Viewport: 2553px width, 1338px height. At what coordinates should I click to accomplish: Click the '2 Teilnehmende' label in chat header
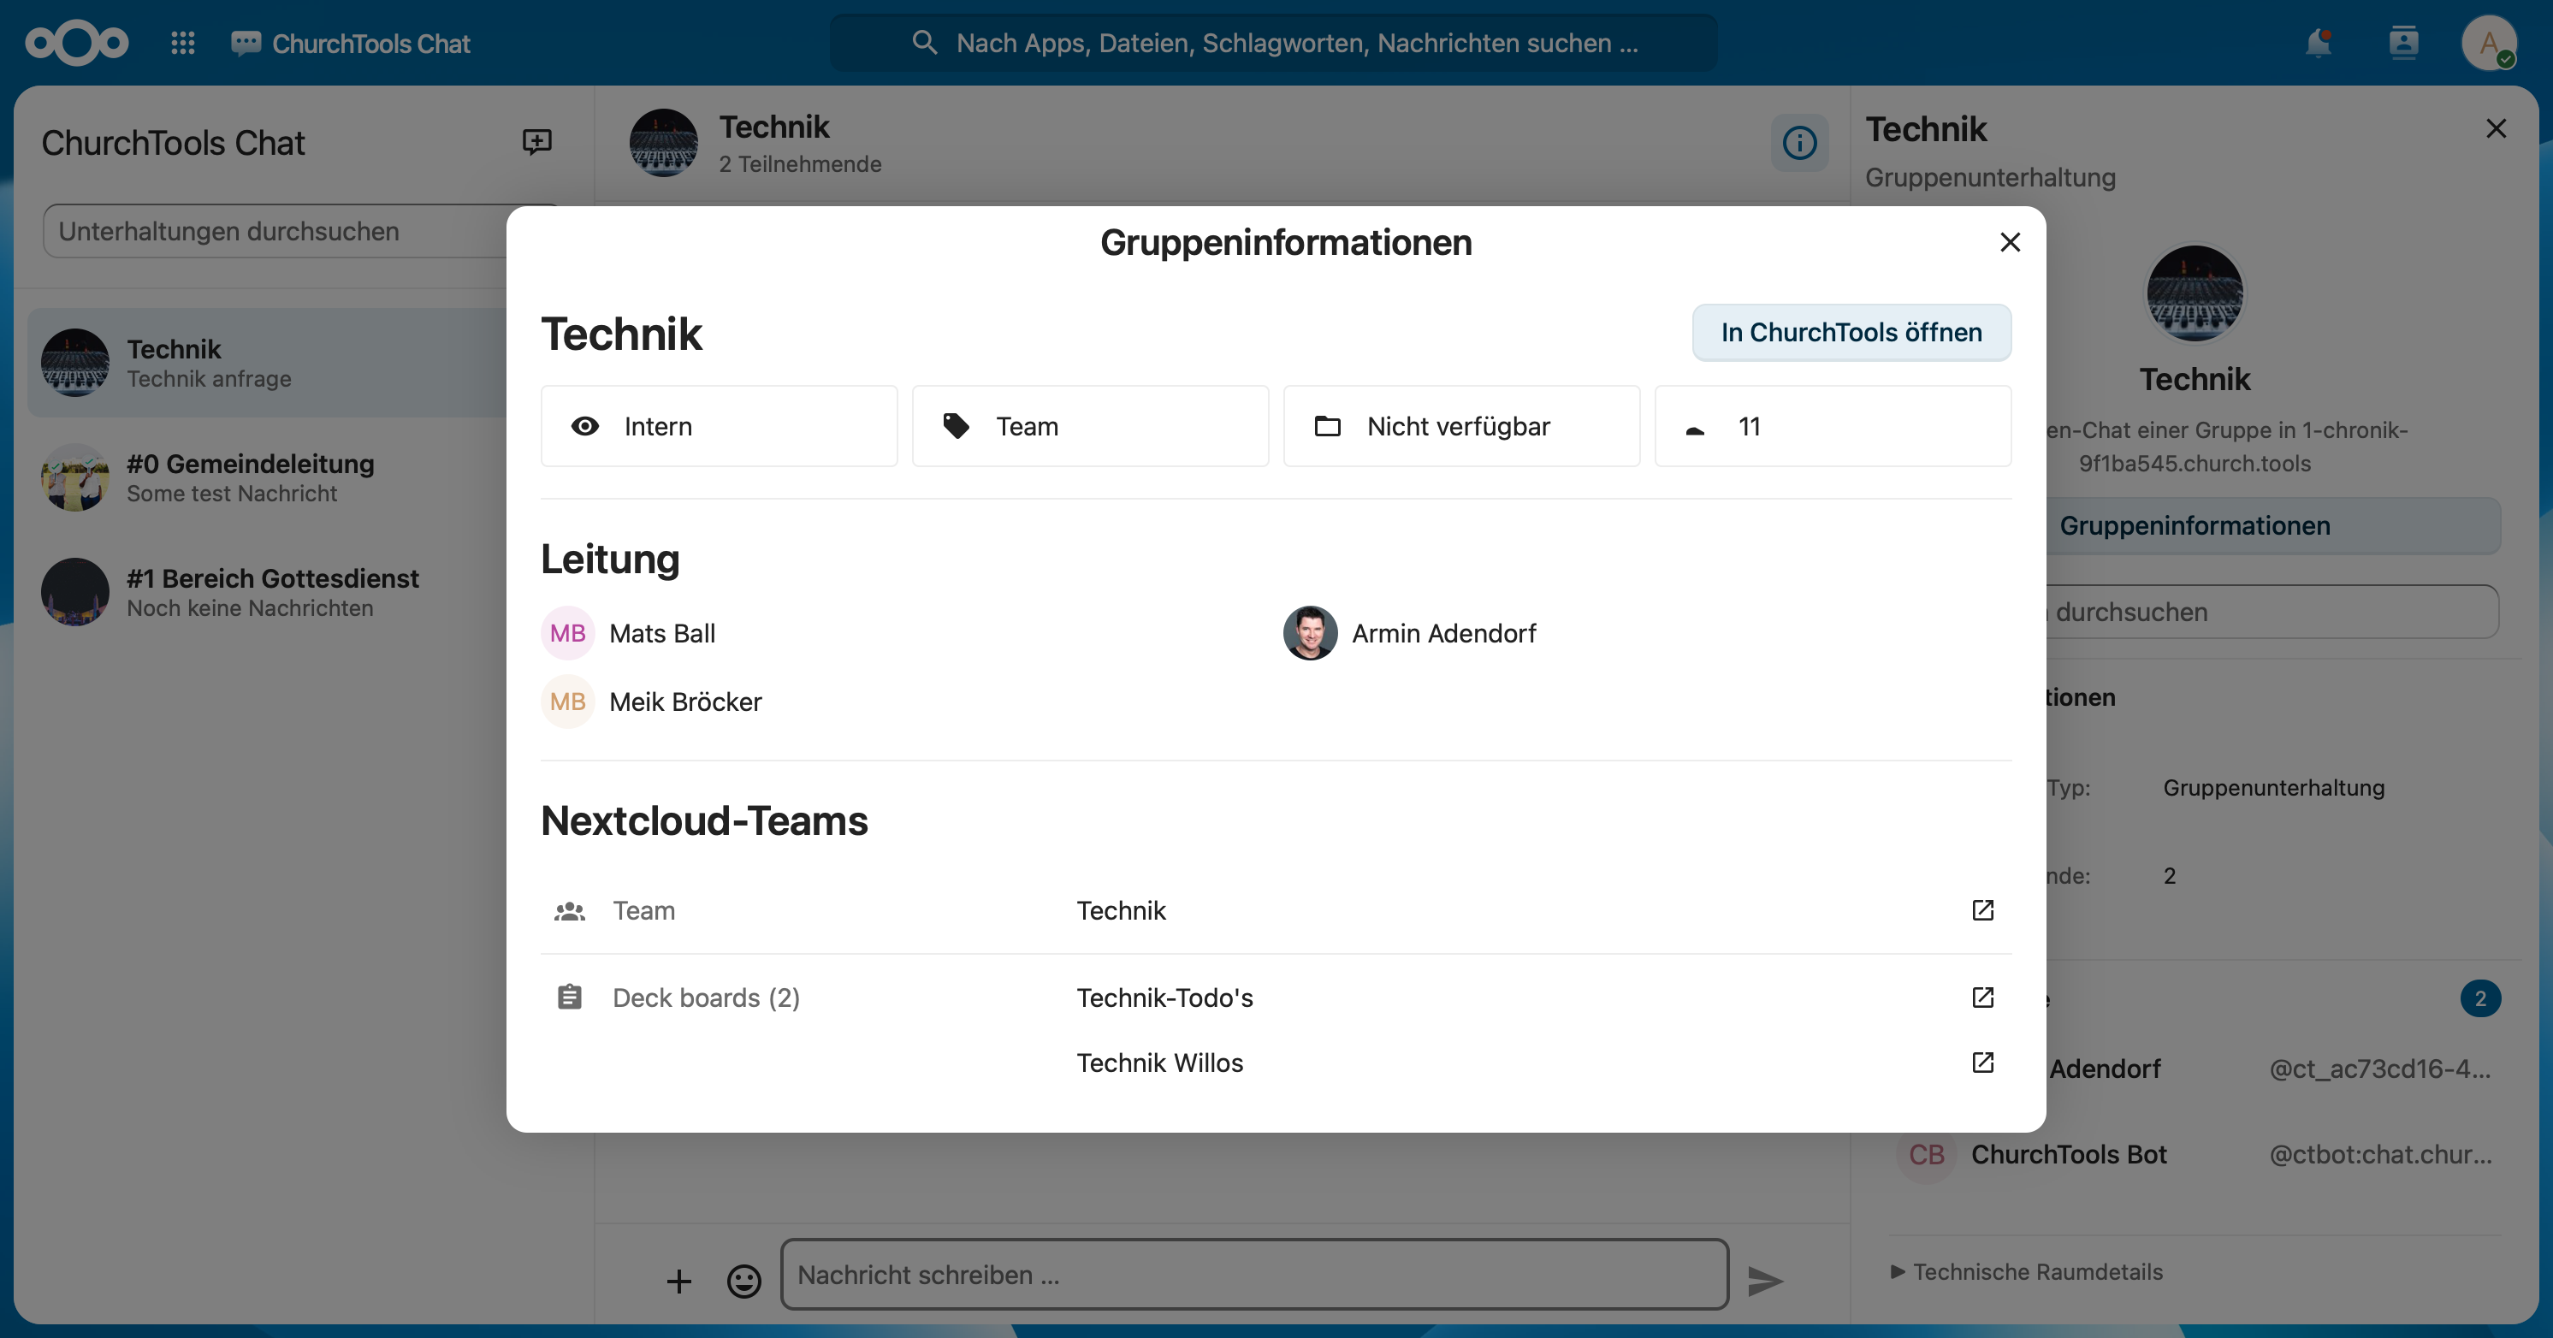point(800,164)
